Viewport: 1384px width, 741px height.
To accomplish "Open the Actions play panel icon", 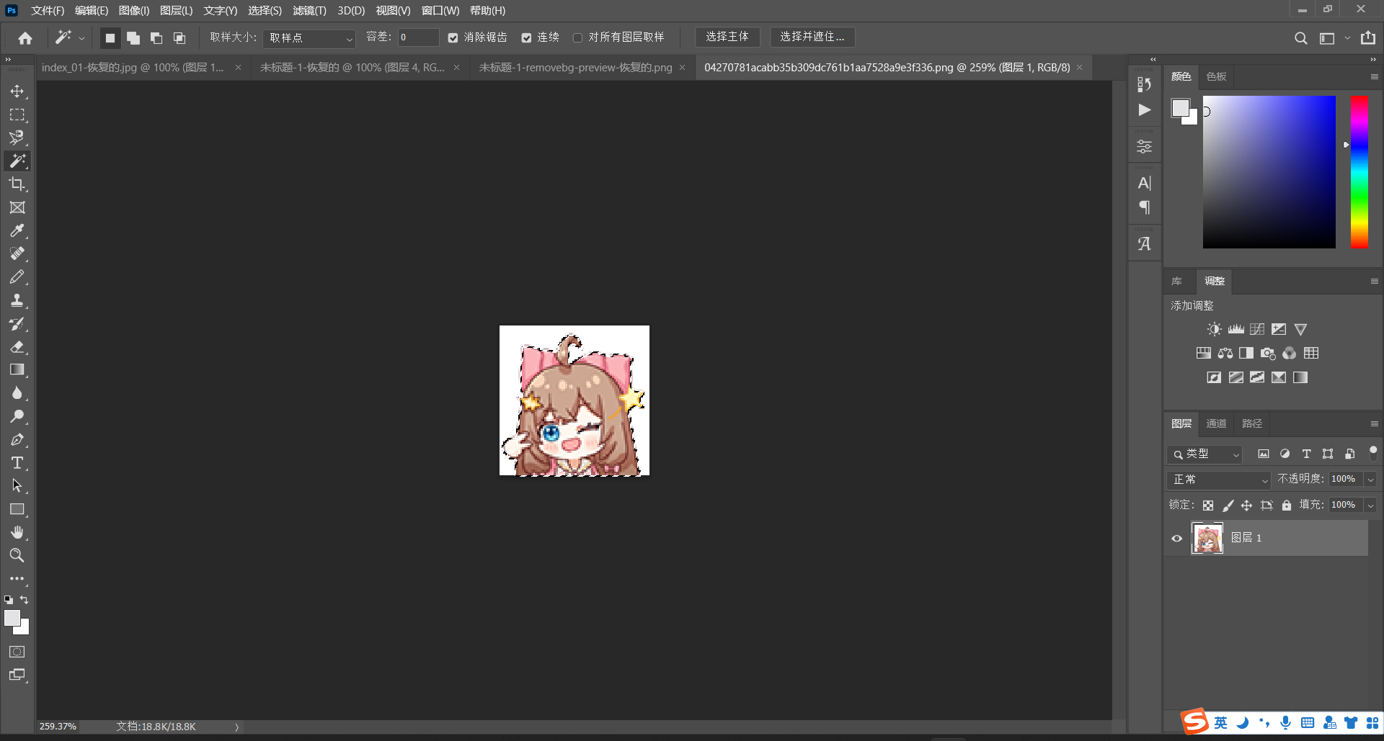I will click(x=1145, y=110).
